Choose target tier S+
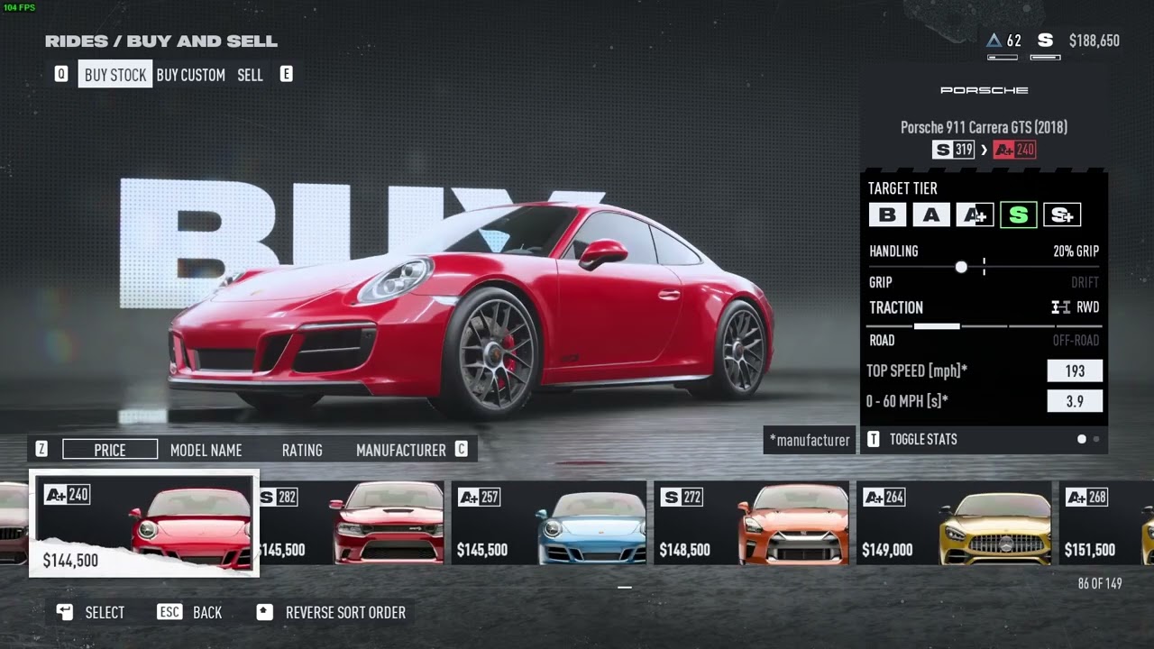The image size is (1154, 649). [x=1062, y=215]
